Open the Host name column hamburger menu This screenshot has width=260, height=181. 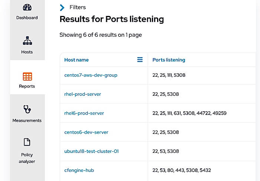coord(140,60)
